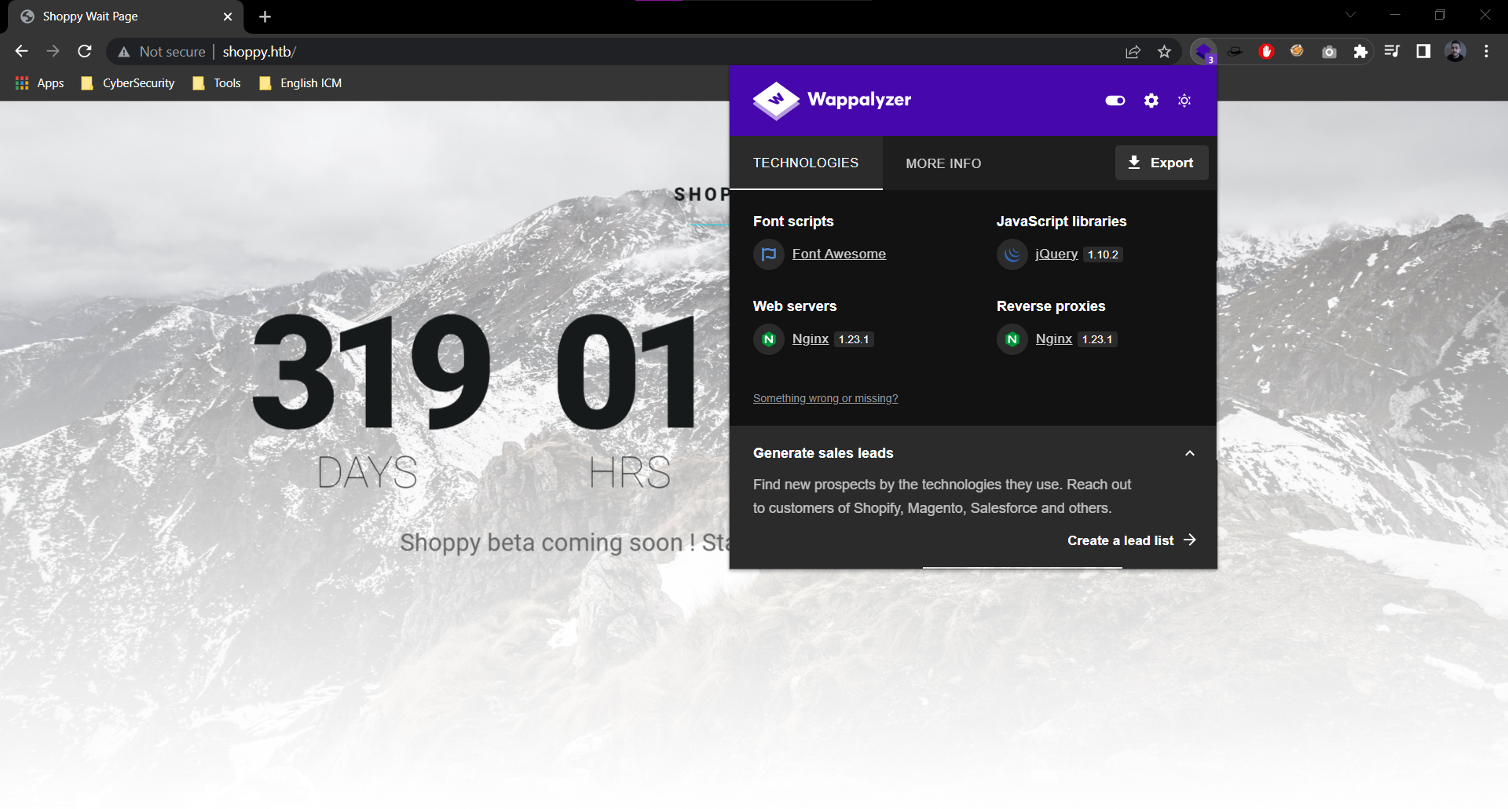Open Wappalyzer settings gear
The image size is (1508, 809).
(1151, 101)
